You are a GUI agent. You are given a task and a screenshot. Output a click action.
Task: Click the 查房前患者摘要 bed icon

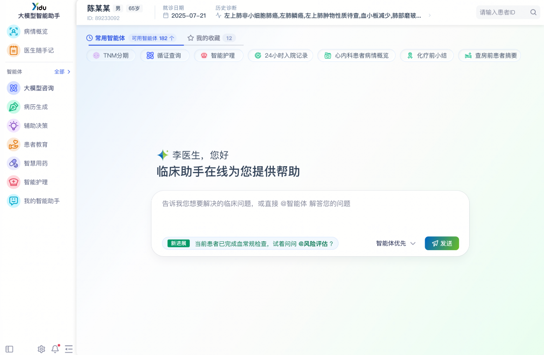point(468,55)
